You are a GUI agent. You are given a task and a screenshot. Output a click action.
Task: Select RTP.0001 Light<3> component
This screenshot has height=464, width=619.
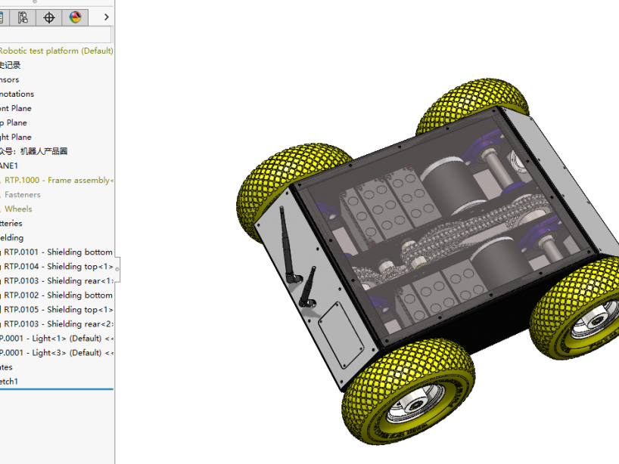(56, 352)
